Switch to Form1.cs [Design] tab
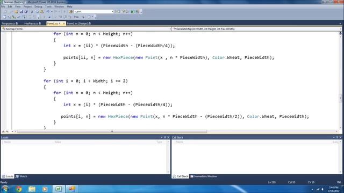 click(x=79, y=24)
